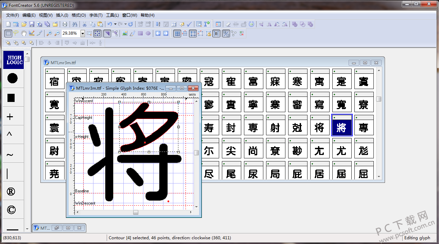Go to previous glyph (left arrow)
This screenshot has width=439, height=244.
[x=158, y=33]
